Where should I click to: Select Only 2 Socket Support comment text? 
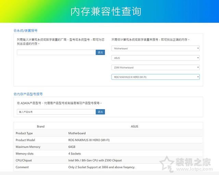(x=102, y=167)
